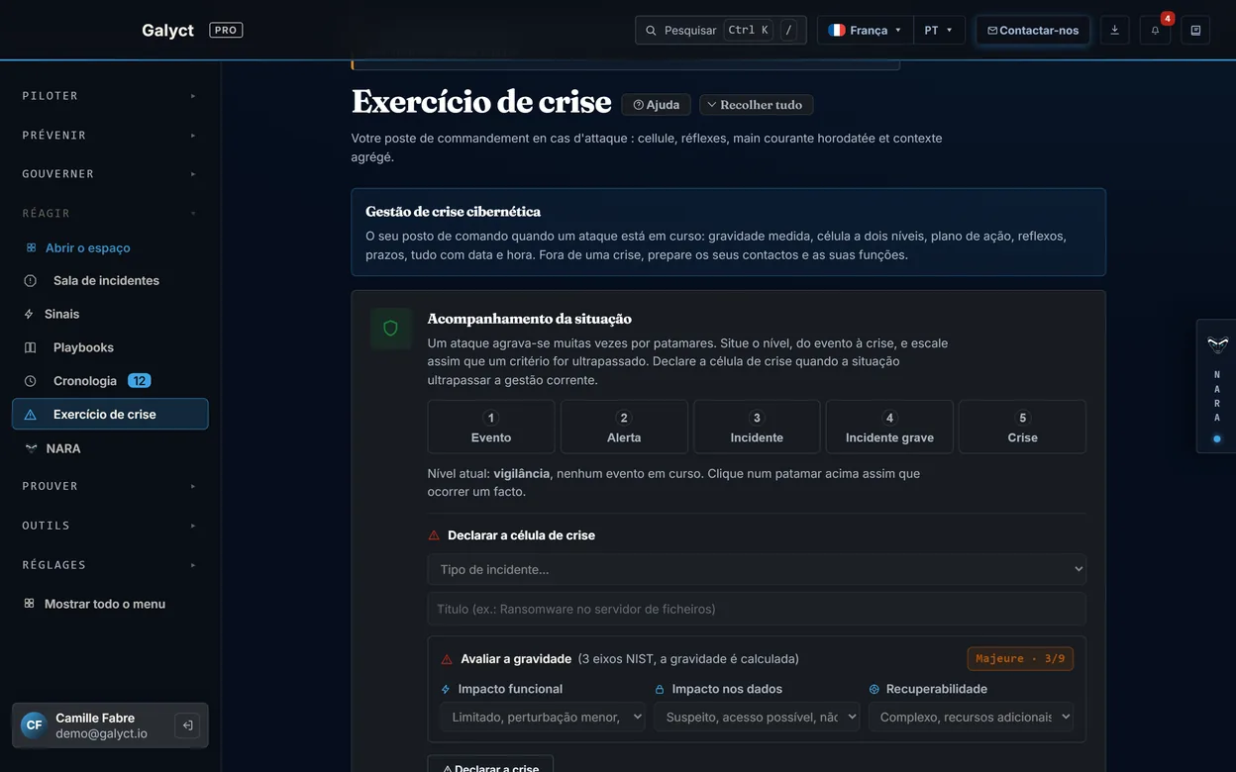The width and height of the screenshot is (1236, 772).
Task: Click the download icon in header
Action: point(1114,30)
